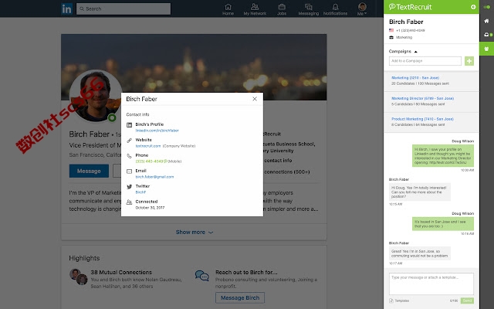Click the mutual connections avatars thumbnail

pos(79,277)
